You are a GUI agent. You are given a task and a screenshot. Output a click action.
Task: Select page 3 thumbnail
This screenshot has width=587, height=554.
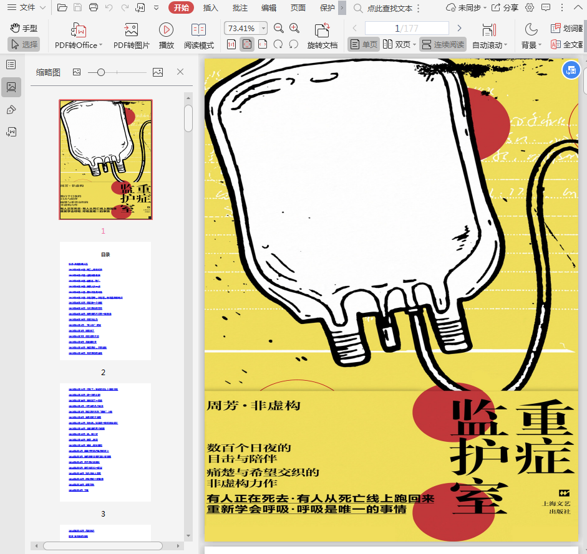pos(105,442)
